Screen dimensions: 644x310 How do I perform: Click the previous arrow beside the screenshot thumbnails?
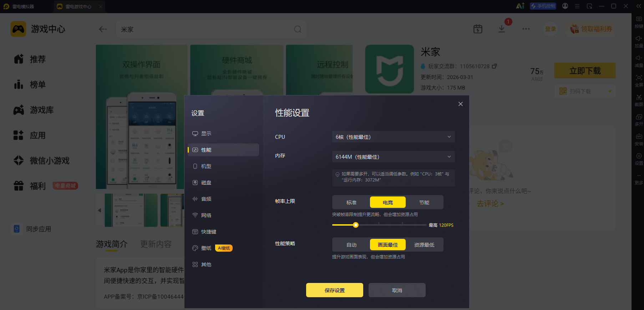(100, 210)
